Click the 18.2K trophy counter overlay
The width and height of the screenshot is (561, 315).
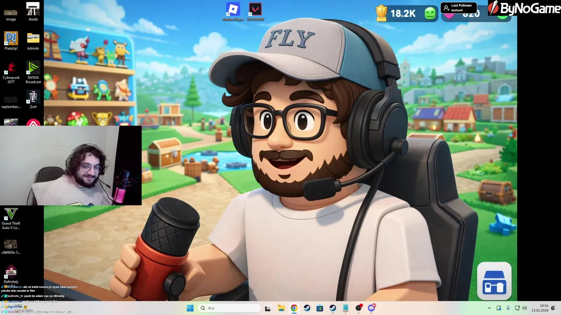(x=406, y=13)
